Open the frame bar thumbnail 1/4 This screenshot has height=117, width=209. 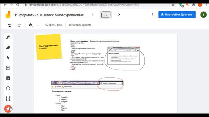[106, 15]
